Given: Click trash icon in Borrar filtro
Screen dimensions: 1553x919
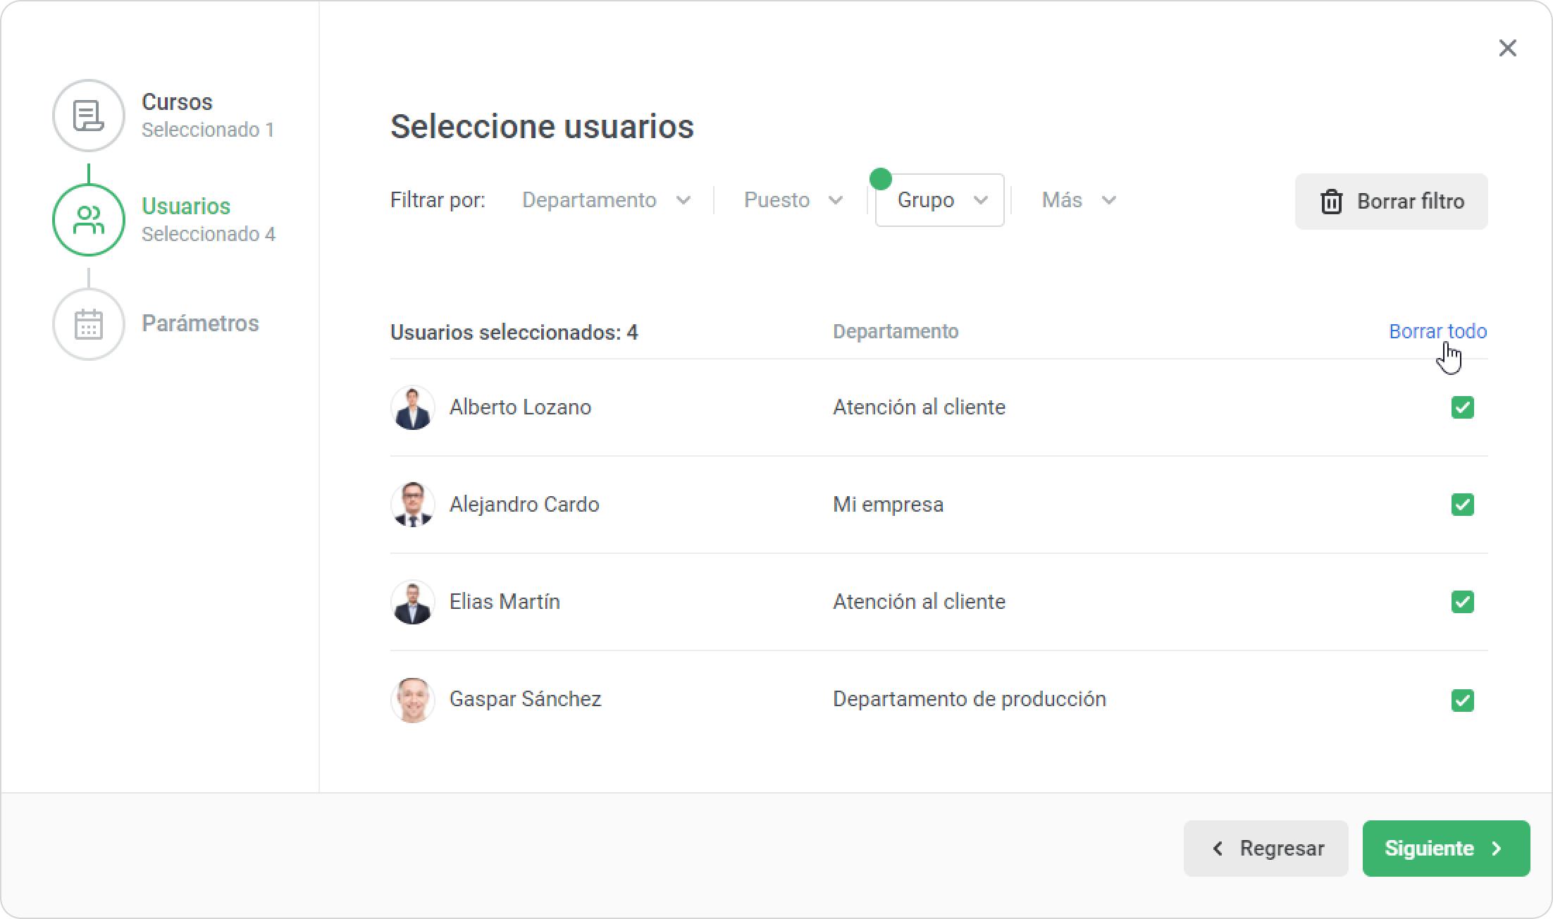Looking at the screenshot, I should (1331, 202).
